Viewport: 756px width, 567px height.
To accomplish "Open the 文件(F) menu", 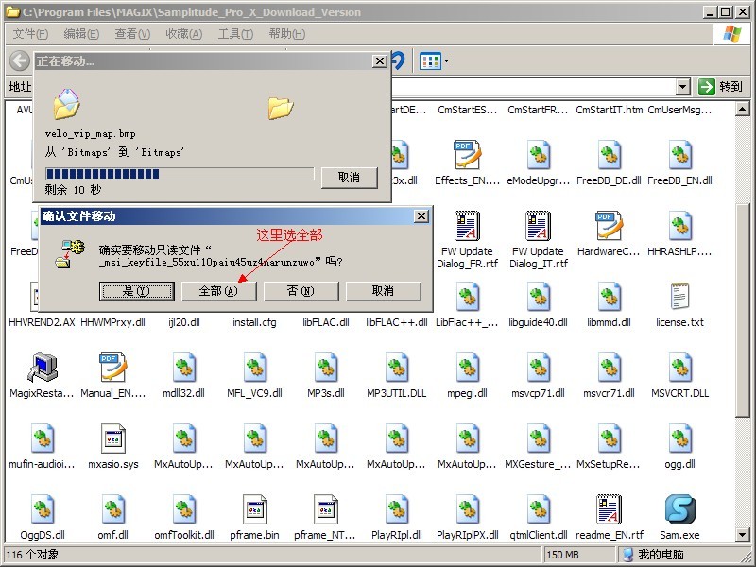I will click(x=30, y=34).
